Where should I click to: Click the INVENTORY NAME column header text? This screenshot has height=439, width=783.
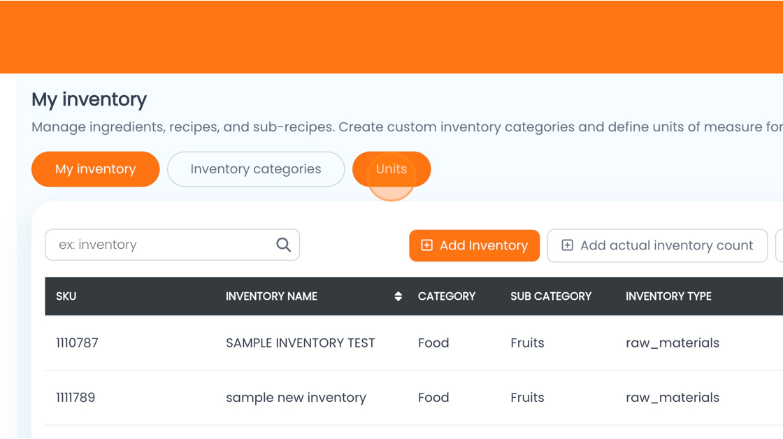(x=271, y=296)
